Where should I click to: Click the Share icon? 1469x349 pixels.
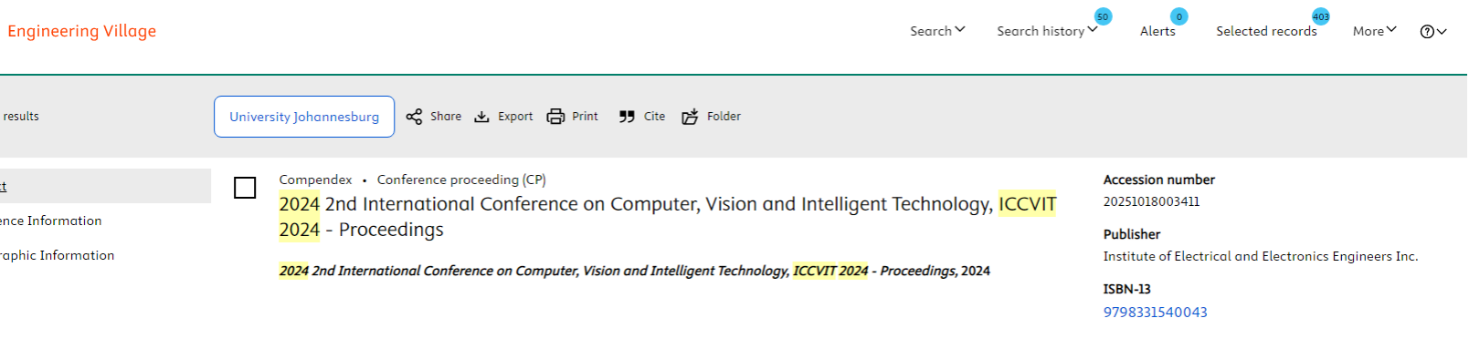[414, 117]
